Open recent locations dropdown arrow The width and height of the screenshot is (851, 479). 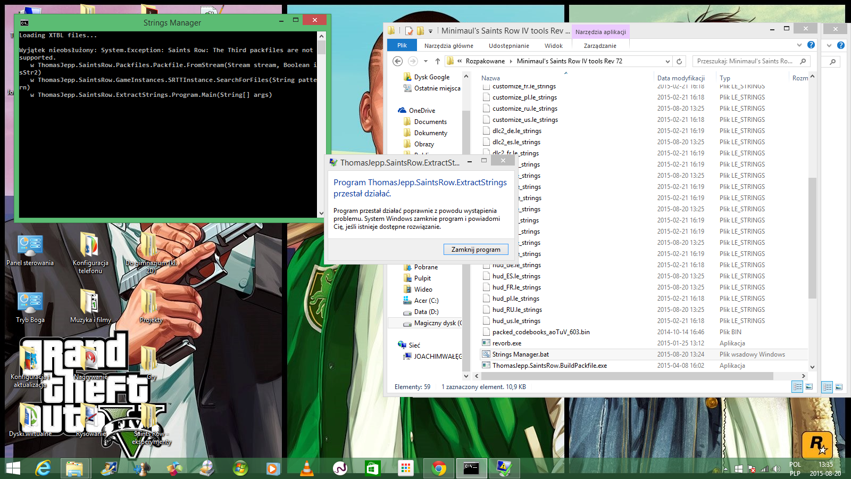(x=425, y=61)
